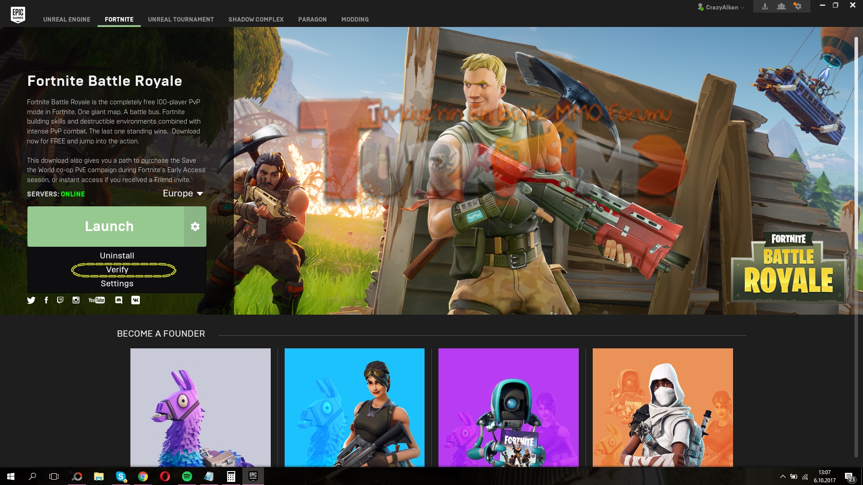This screenshot has width=863, height=485.
Task: Open launcher settings gear in top bar
Action: coord(798,6)
